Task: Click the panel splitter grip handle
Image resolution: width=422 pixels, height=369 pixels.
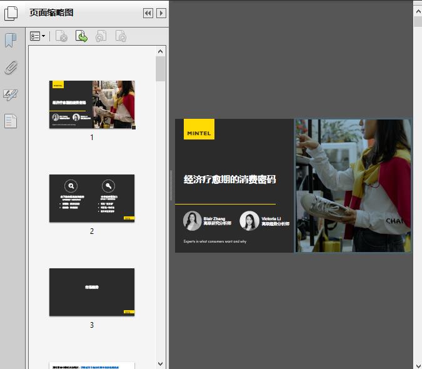Action: click(171, 186)
